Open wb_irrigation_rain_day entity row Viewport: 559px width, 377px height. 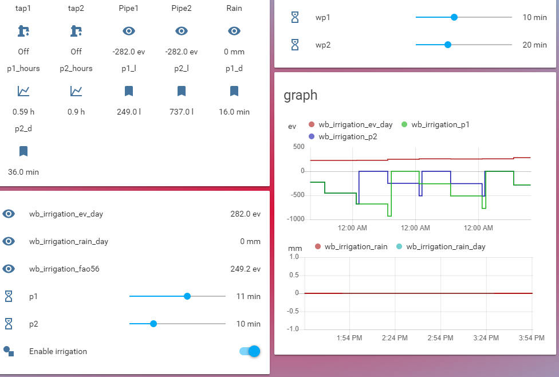tap(68, 241)
